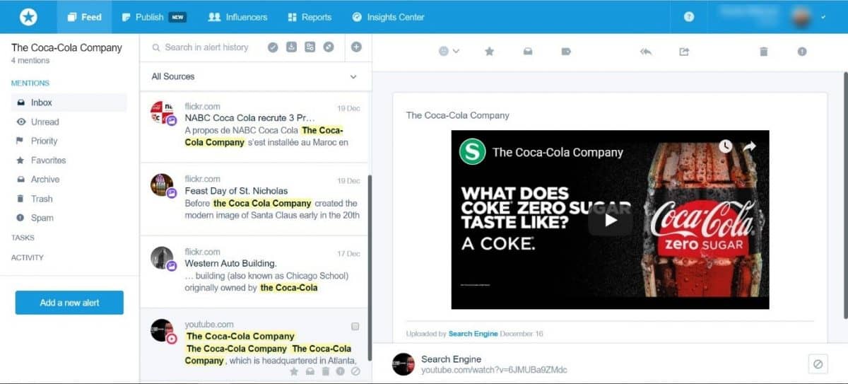Viewport: 848px width, 384px height.
Task: Play the Coke Zero Sugar video
Action: point(610,220)
